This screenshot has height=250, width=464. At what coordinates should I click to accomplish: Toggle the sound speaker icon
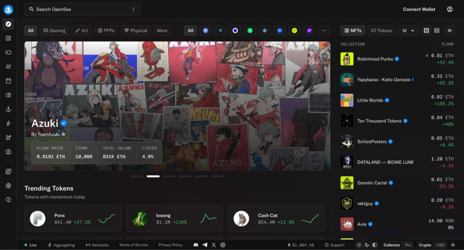[453, 245]
